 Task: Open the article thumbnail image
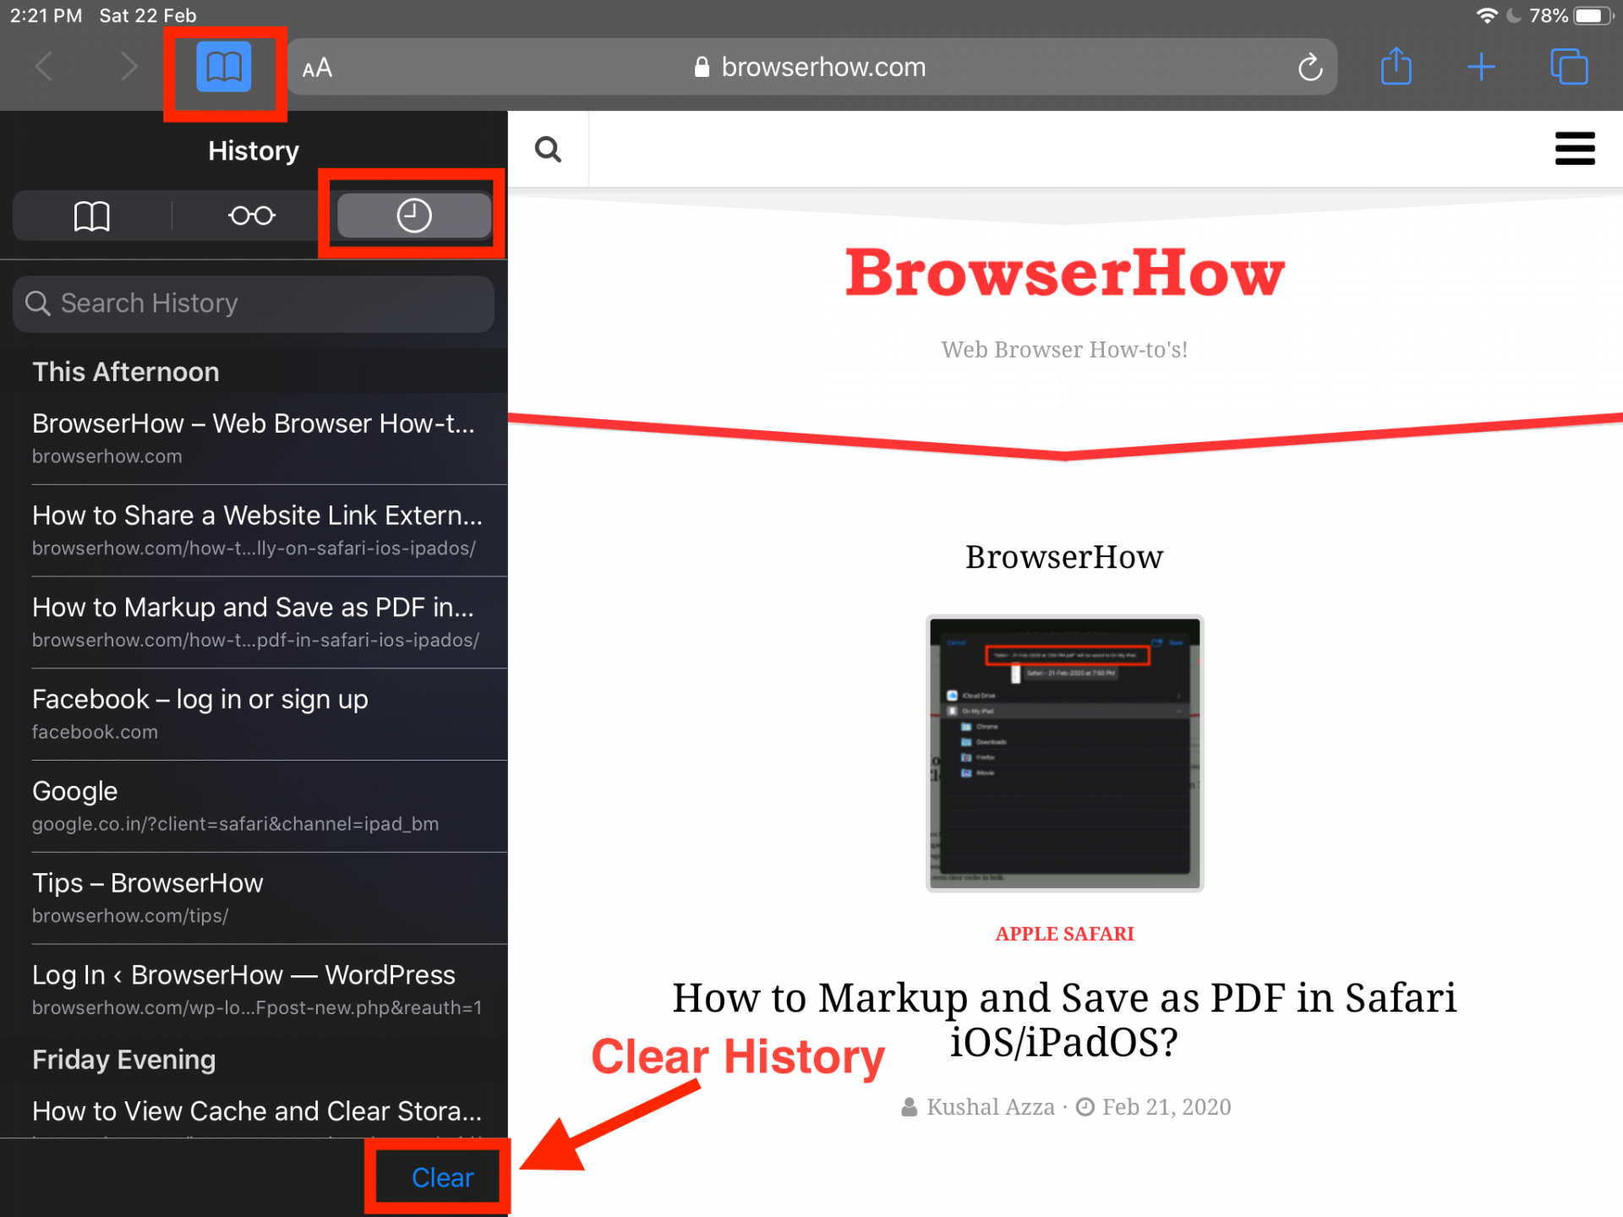[x=1064, y=753]
